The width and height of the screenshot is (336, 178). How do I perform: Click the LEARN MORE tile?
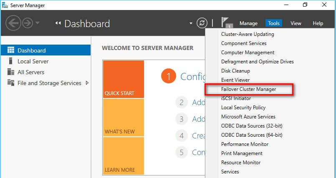click(123, 155)
